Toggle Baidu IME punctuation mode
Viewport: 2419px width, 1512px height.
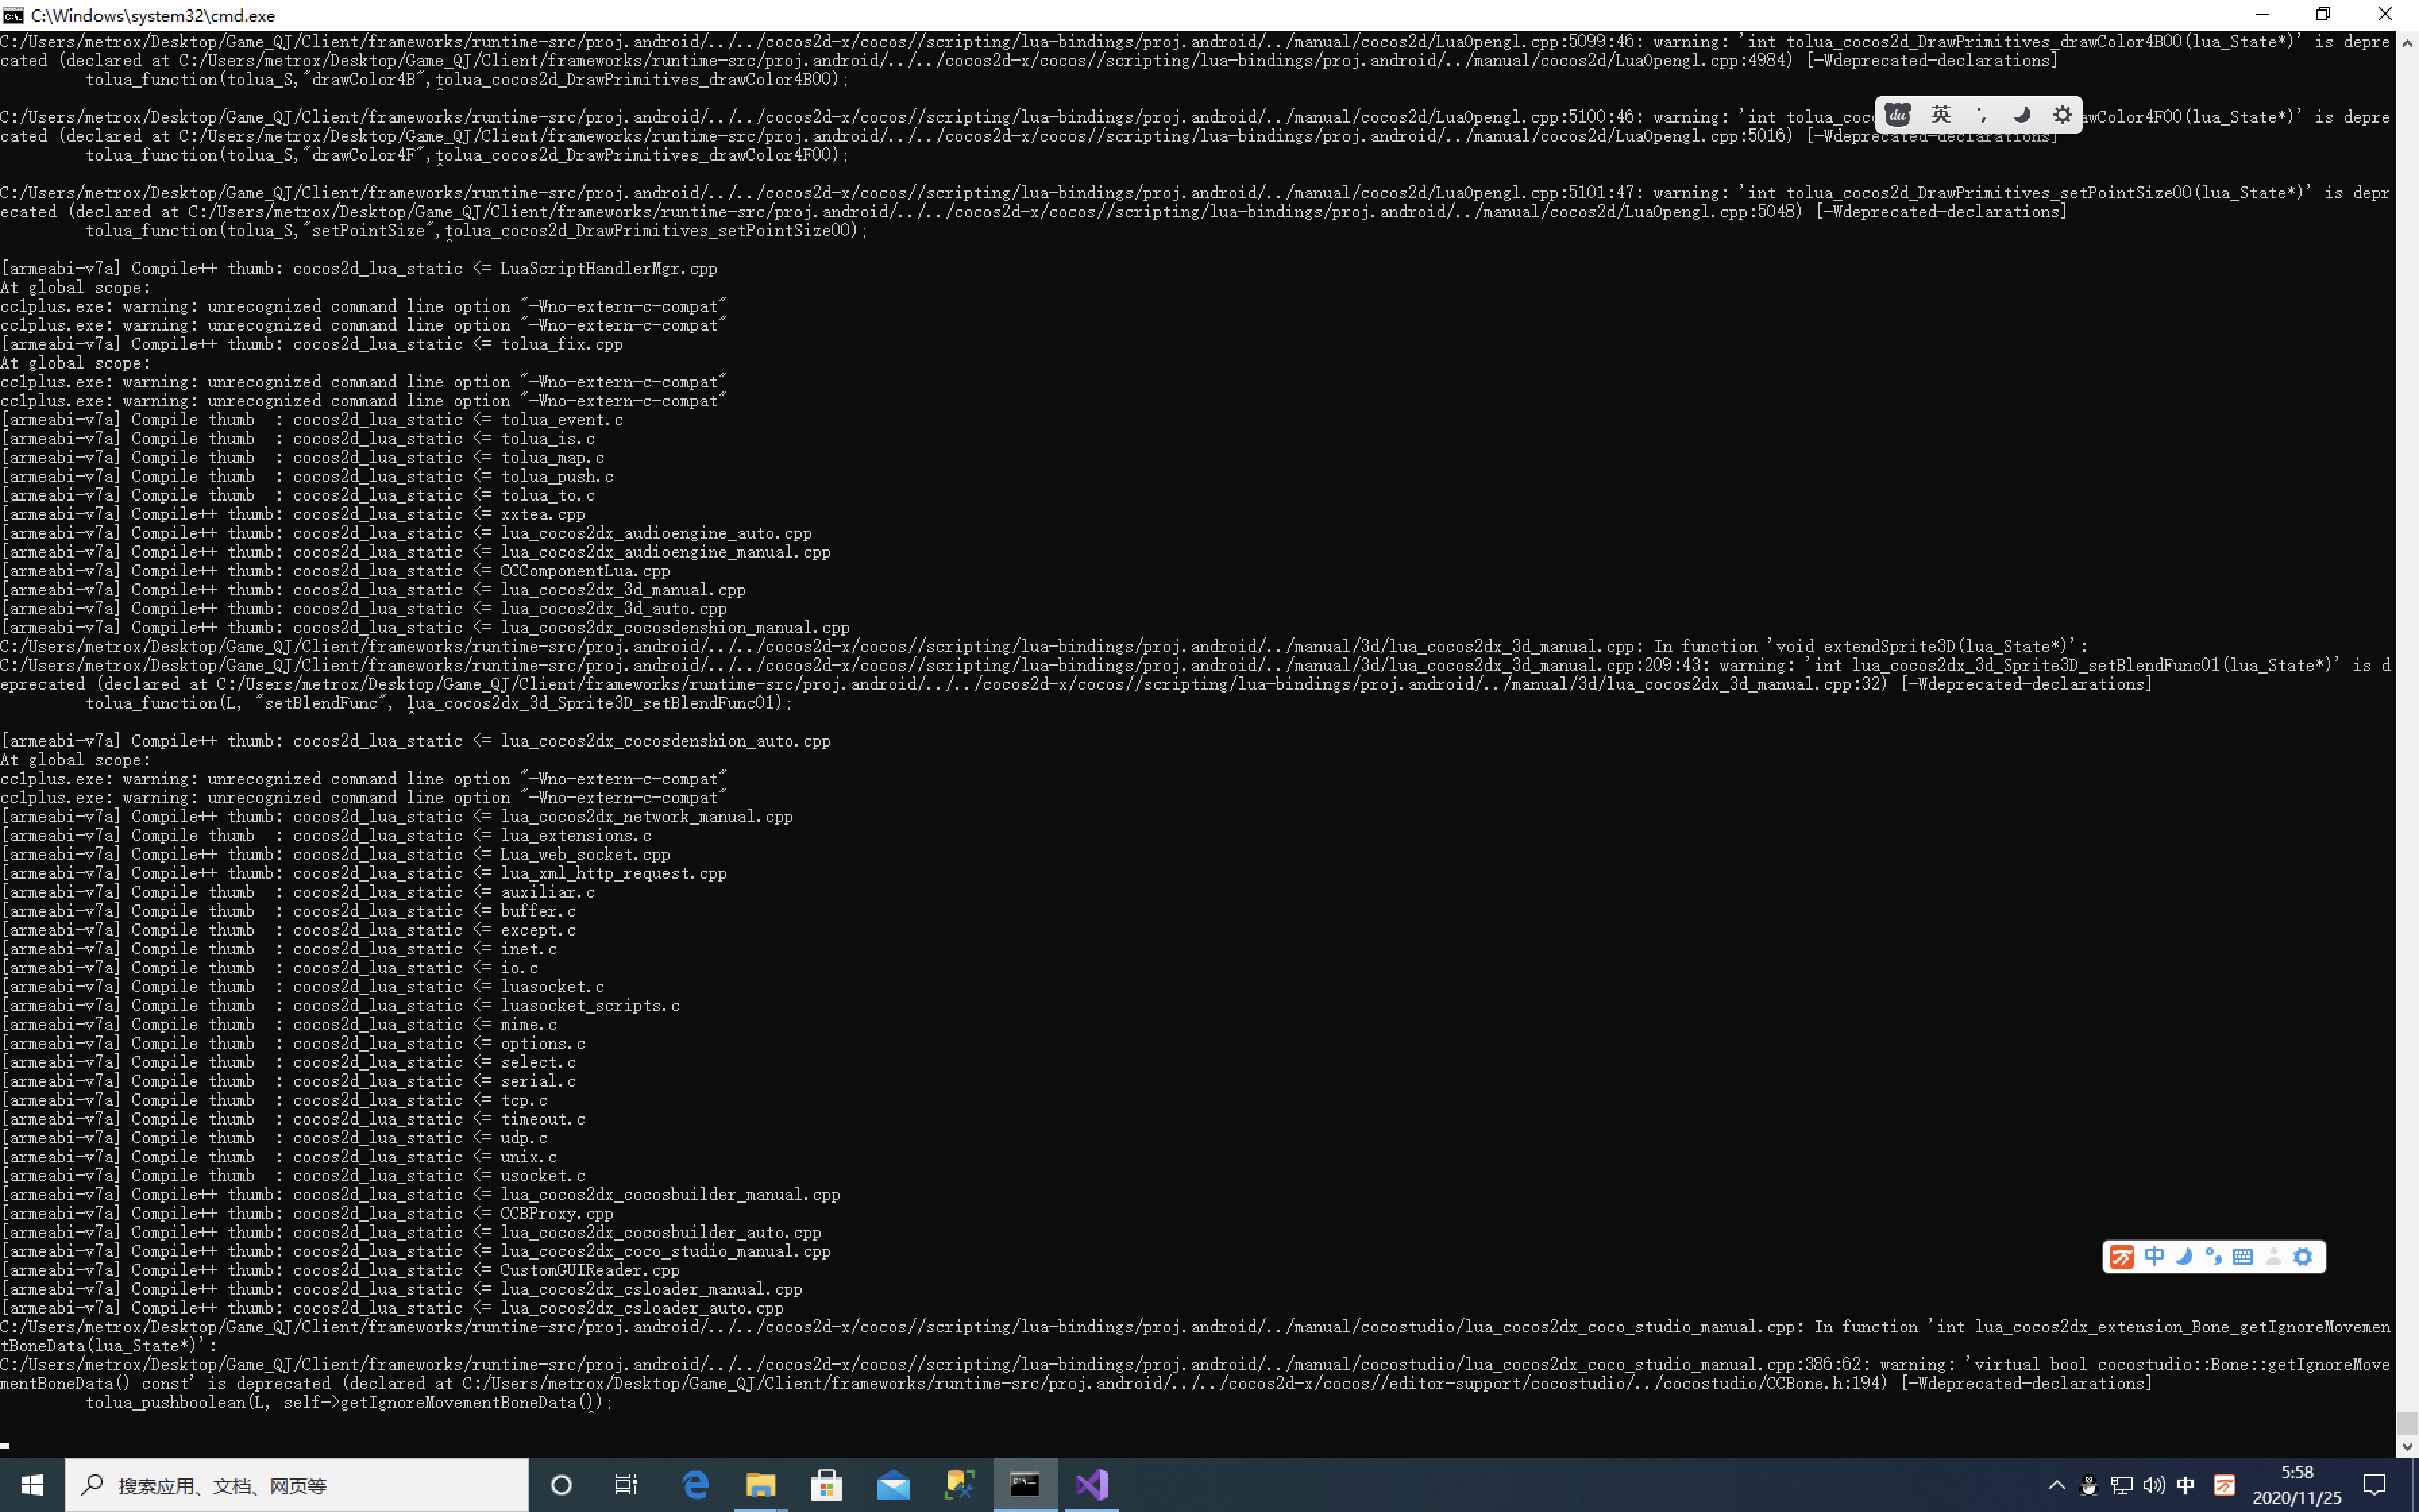pos(1981,115)
